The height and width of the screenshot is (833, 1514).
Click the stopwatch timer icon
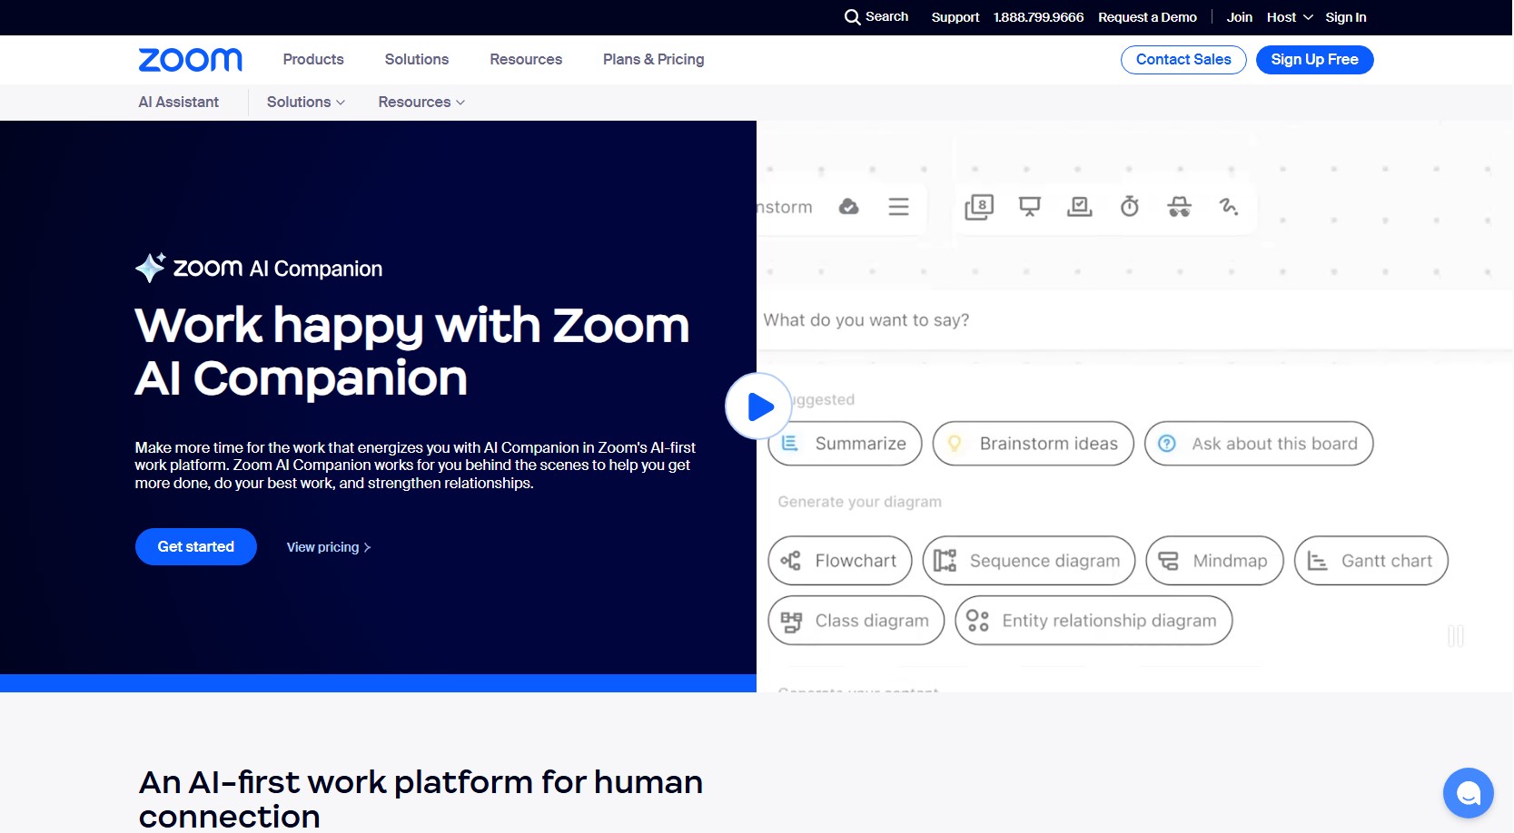1129,207
